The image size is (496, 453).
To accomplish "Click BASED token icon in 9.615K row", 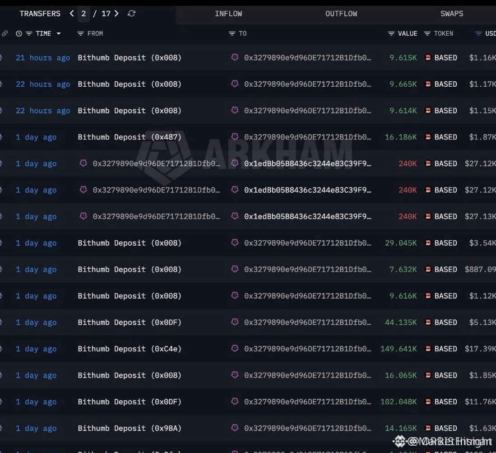I will coord(428,58).
